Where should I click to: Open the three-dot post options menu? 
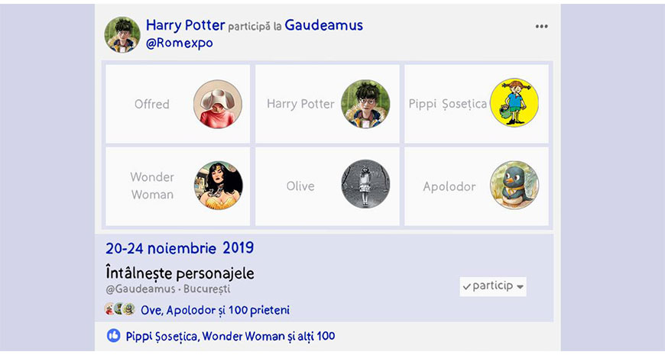point(541,27)
